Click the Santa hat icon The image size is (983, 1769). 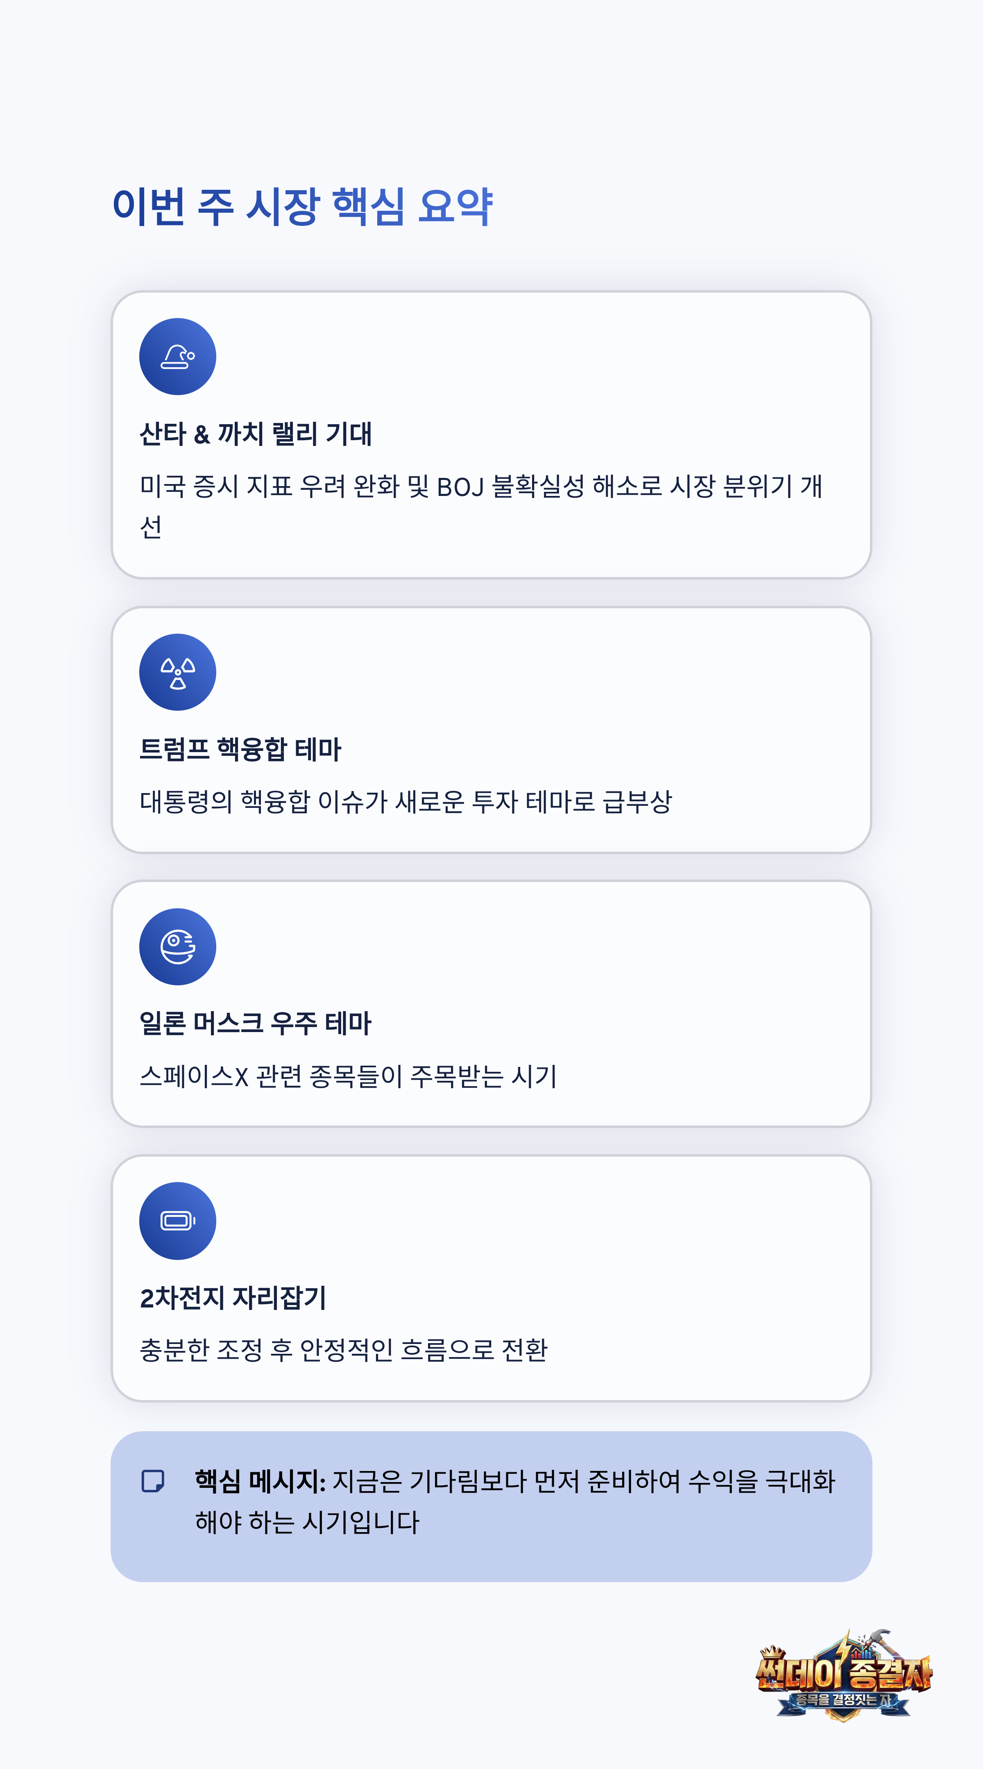point(177,357)
